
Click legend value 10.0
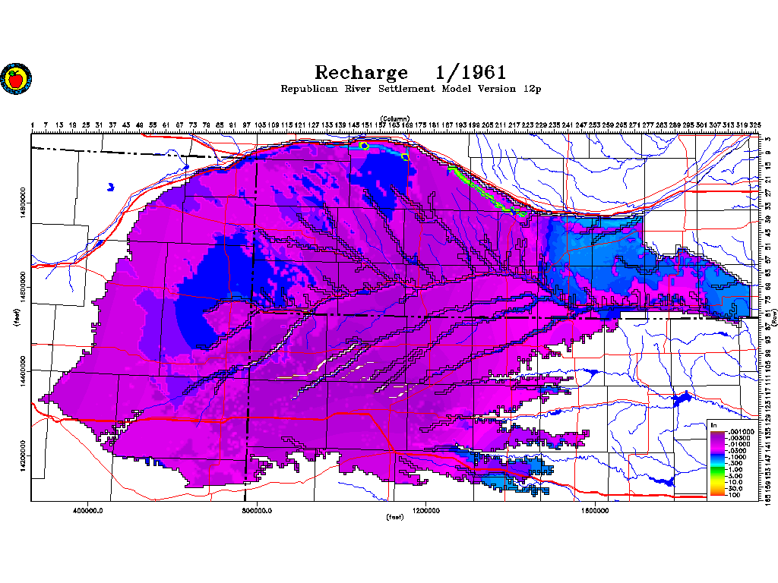[x=735, y=482]
